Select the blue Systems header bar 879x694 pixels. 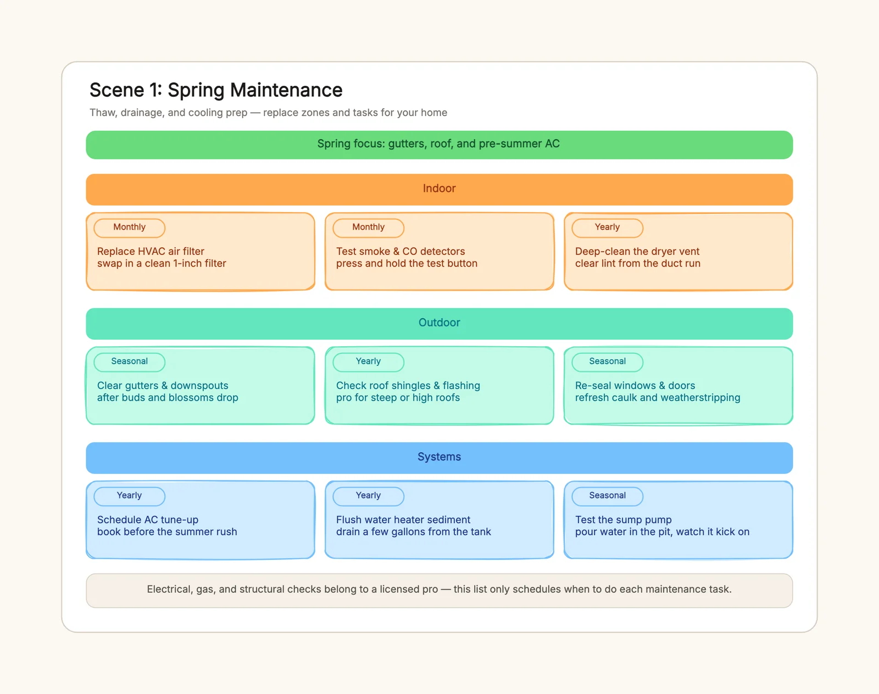439,457
